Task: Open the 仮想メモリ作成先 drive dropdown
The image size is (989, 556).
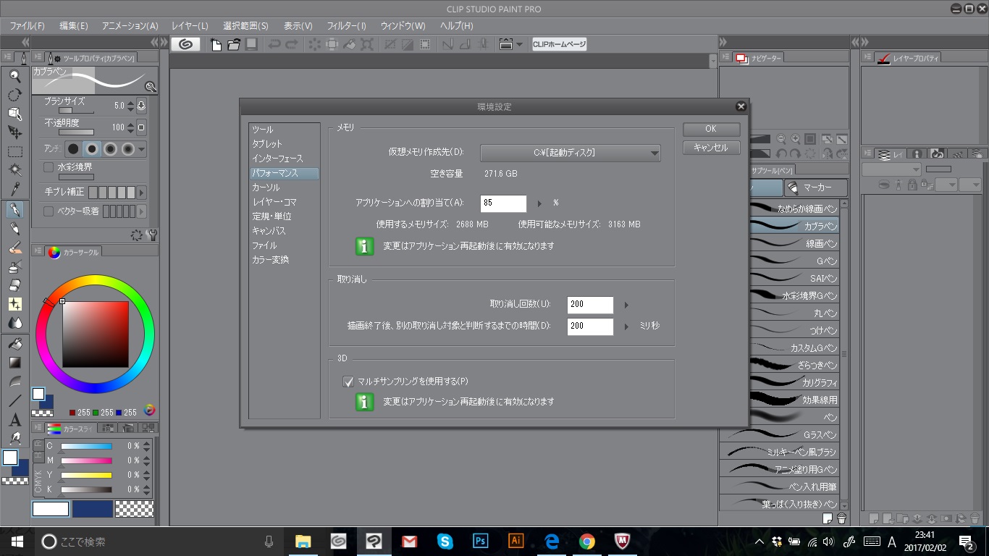Action: tap(571, 153)
